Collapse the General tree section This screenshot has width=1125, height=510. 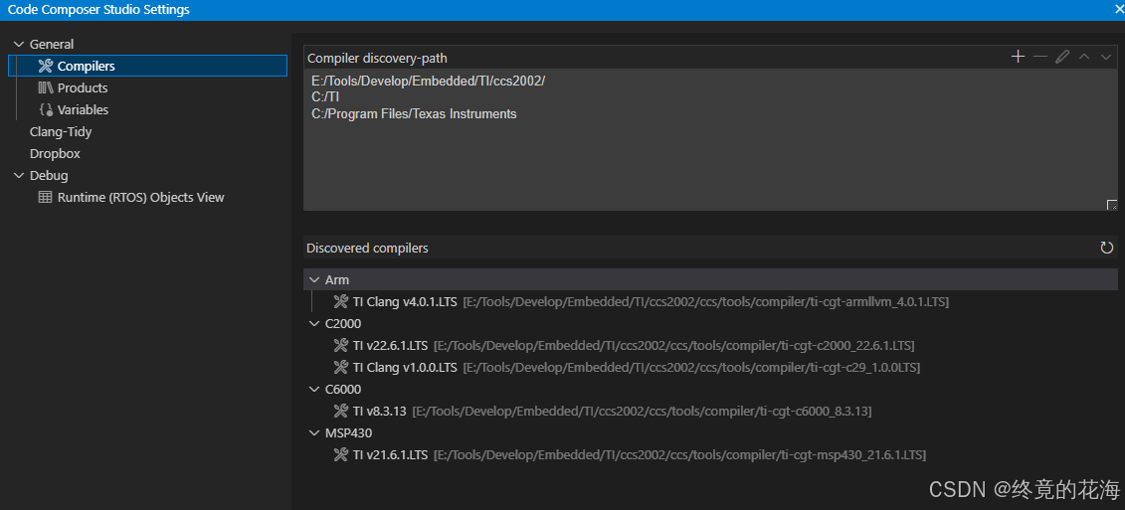[x=19, y=45]
